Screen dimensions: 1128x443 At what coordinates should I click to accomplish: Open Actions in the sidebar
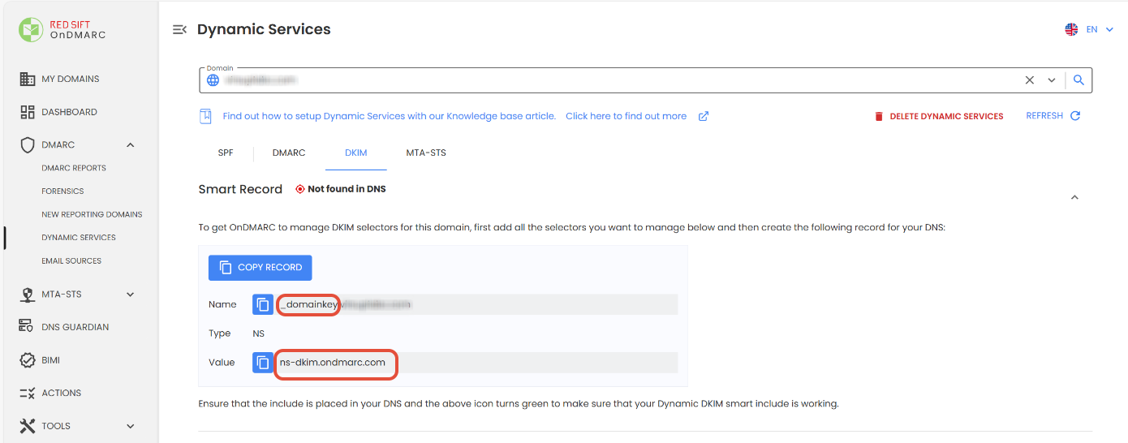tap(62, 393)
